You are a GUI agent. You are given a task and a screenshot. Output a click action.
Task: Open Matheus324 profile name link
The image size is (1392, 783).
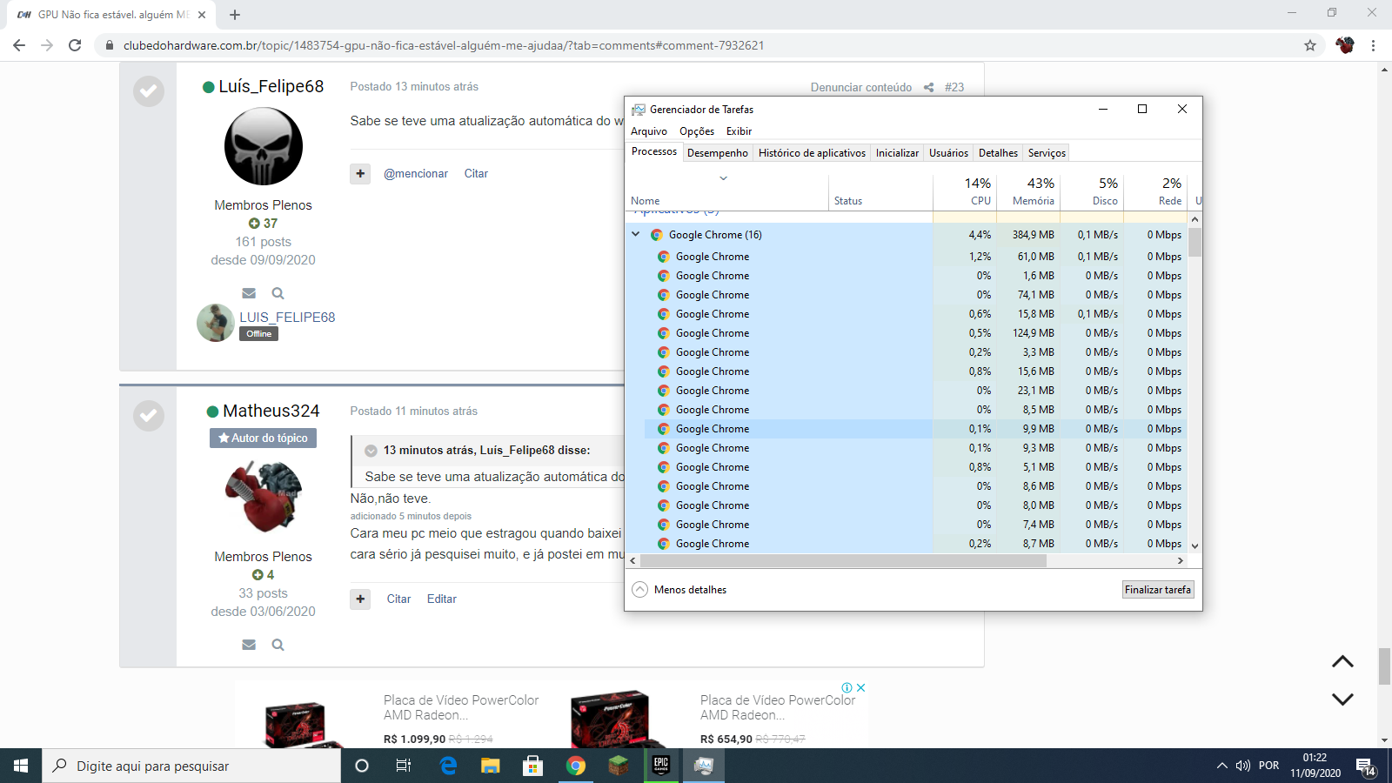click(x=271, y=411)
